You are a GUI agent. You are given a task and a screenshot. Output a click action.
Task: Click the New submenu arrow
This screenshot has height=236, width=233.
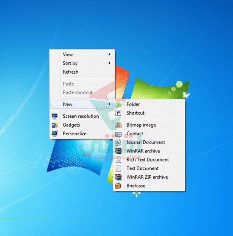click(110, 104)
